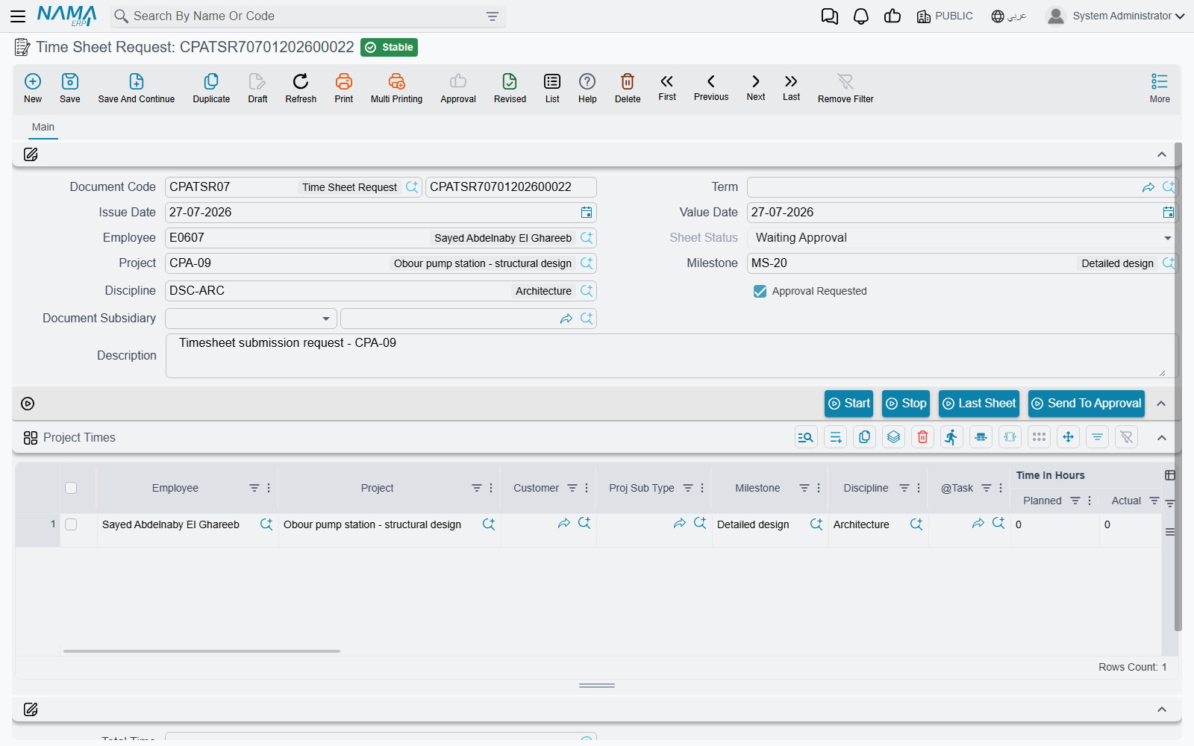
Task: Click the Search By Name Or Code field
Action: (x=306, y=16)
